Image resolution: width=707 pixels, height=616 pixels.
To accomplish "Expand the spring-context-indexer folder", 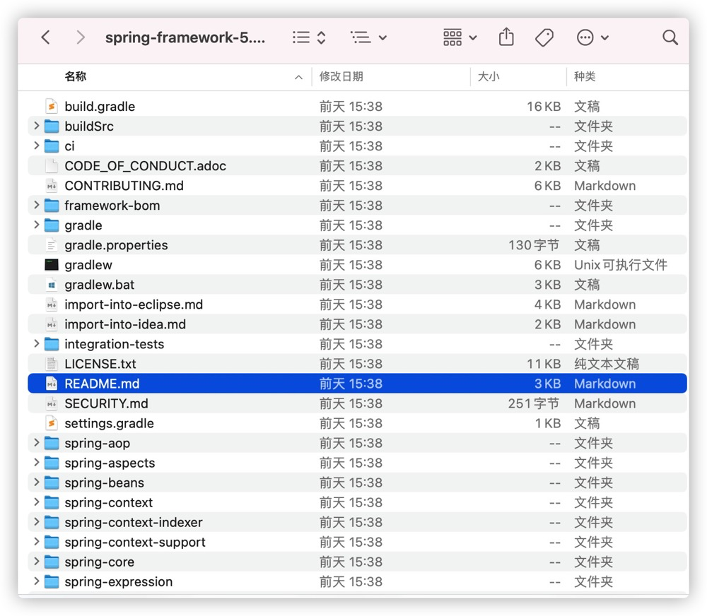I will click(37, 522).
